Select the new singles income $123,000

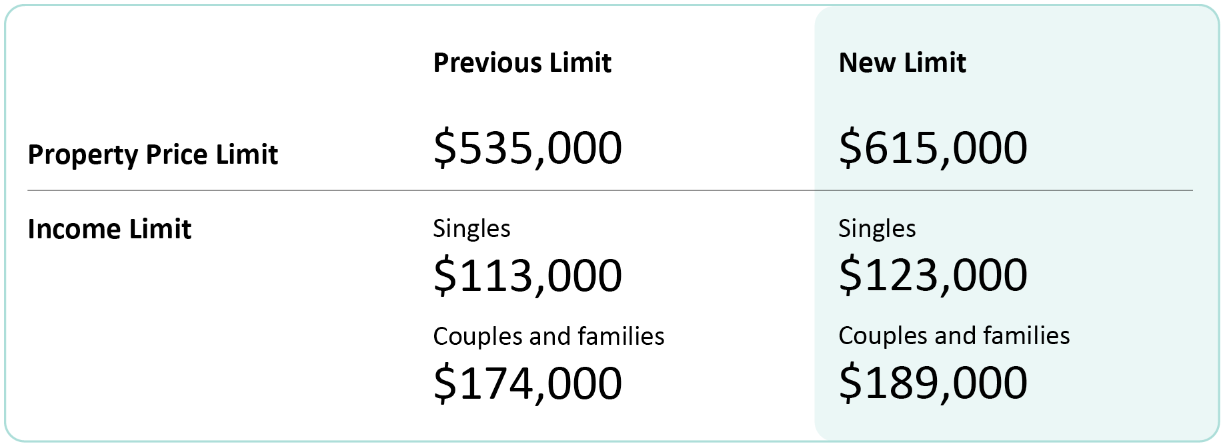933,275
